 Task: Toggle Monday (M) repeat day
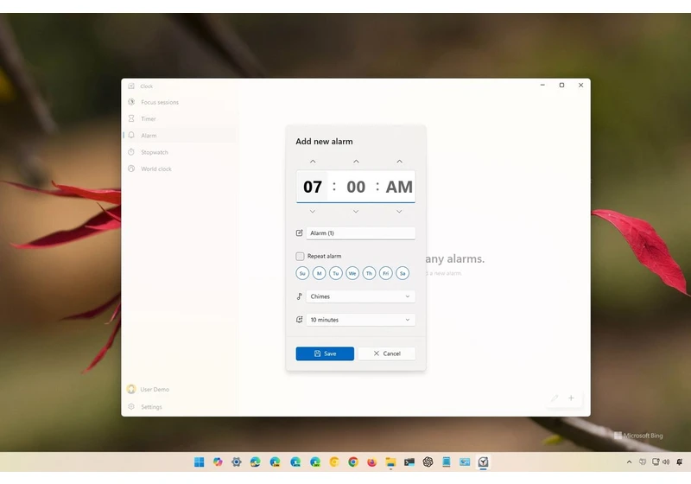[x=319, y=273]
